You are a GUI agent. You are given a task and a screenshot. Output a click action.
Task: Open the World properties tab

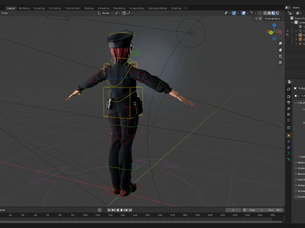pos(288,120)
